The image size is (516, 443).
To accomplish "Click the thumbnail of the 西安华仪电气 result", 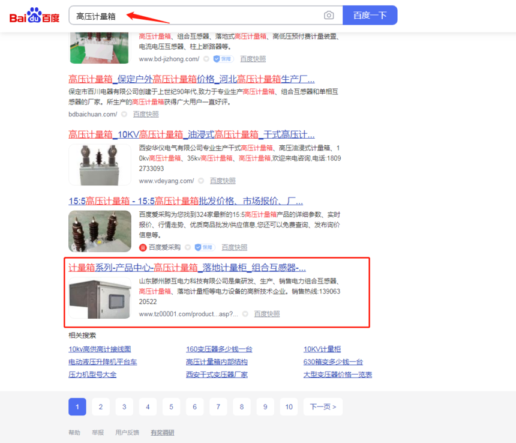I will click(x=100, y=164).
